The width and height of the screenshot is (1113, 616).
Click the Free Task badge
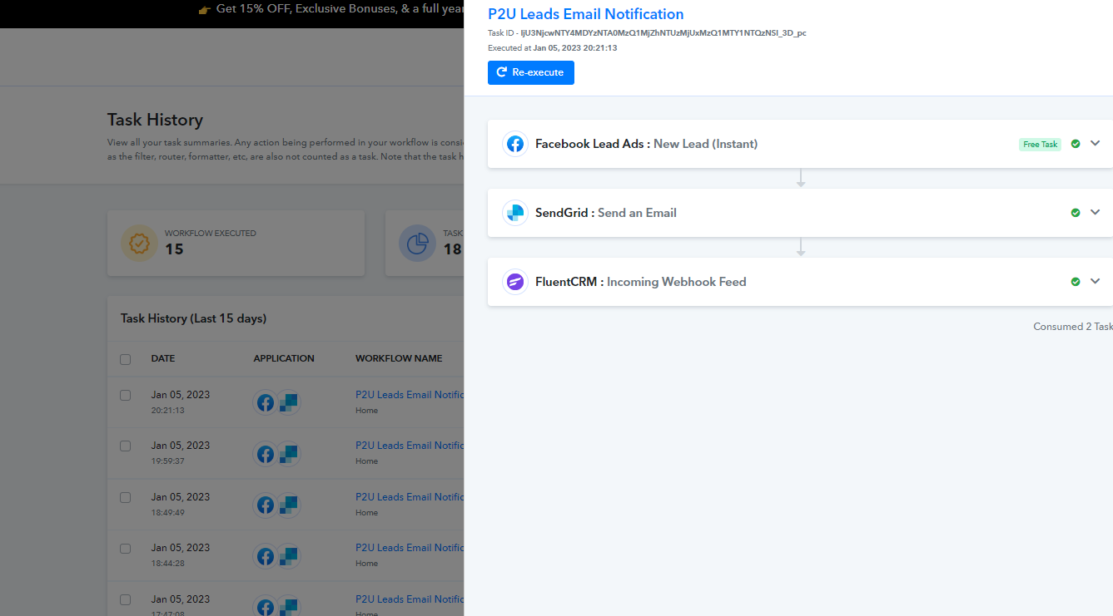[x=1040, y=144]
